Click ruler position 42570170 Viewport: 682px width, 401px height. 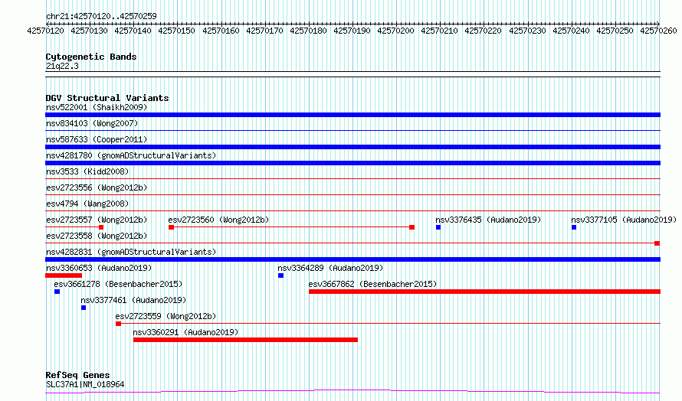tap(264, 31)
